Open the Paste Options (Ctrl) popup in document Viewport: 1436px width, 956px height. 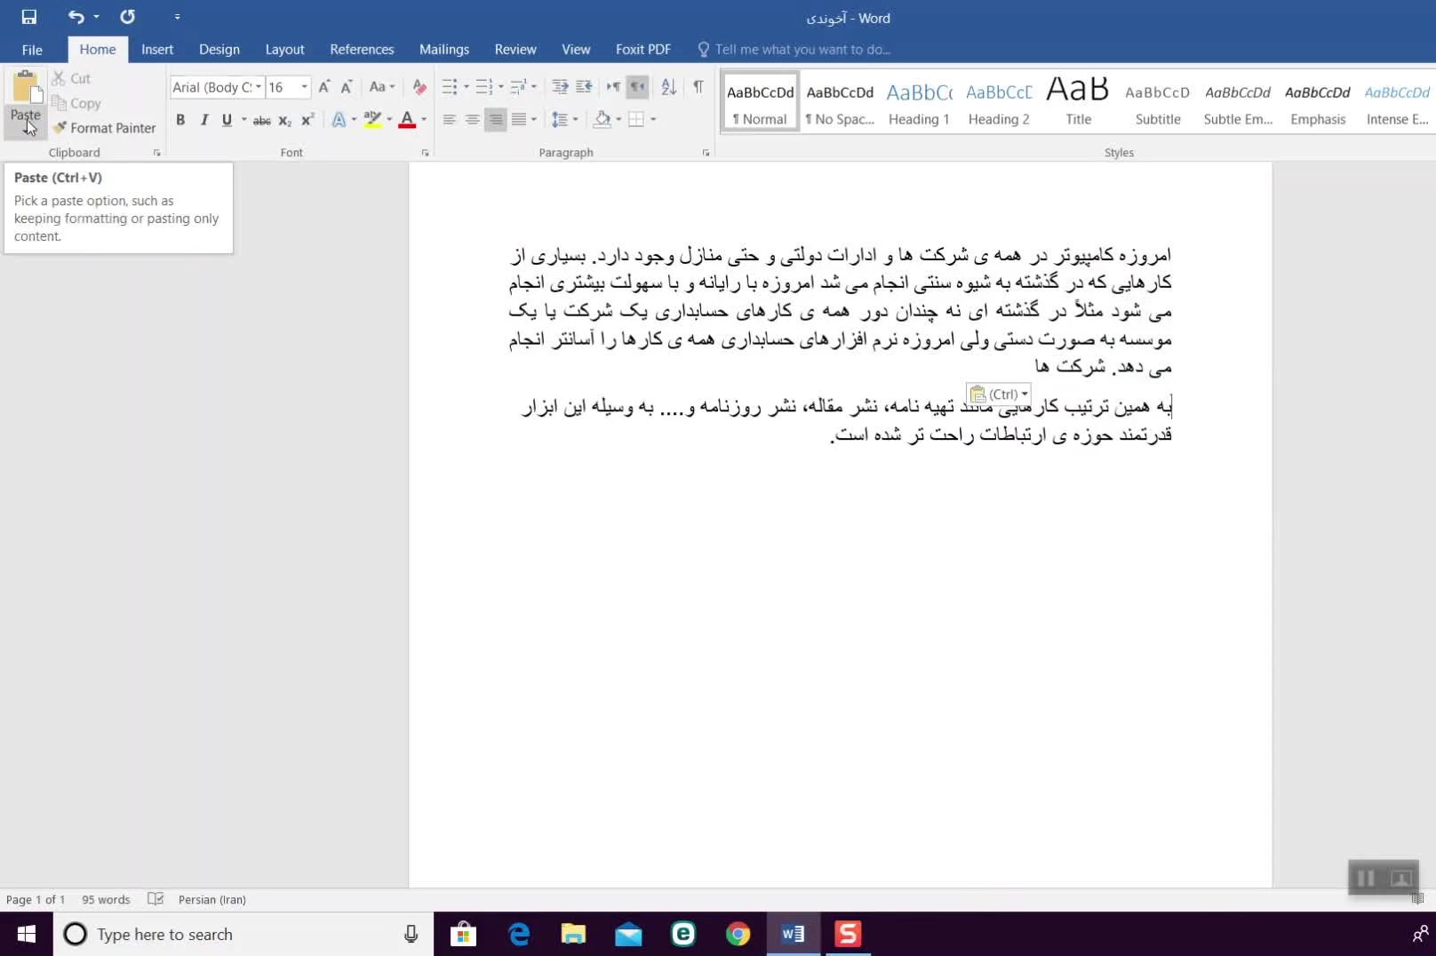[x=1000, y=394]
